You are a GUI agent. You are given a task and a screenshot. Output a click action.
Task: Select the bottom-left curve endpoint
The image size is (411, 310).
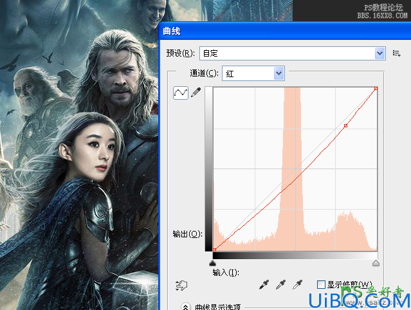pyautogui.click(x=214, y=250)
